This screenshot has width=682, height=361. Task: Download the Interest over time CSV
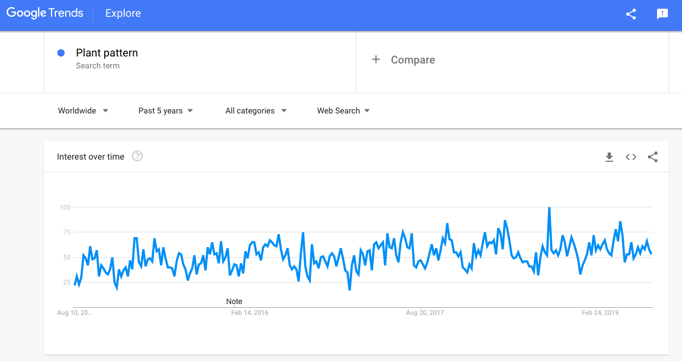coord(609,157)
